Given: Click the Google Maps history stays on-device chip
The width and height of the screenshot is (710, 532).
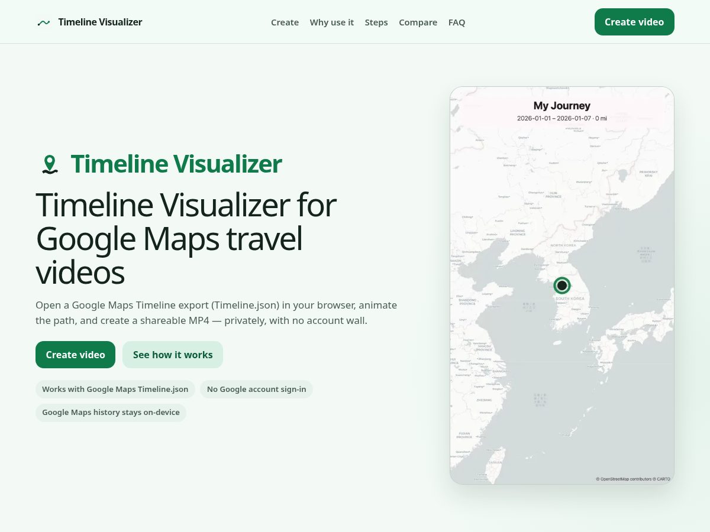Looking at the screenshot, I should pos(111,413).
